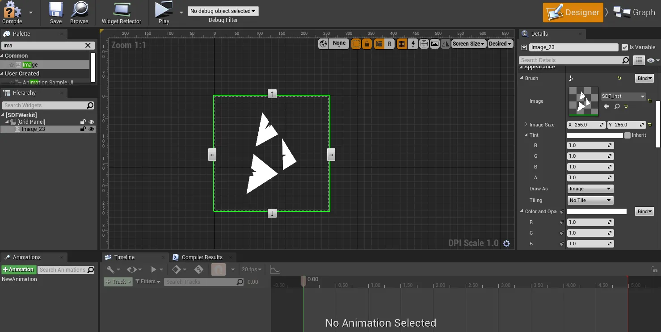Toggle the Tint Inherit checkbox
This screenshot has height=332, width=661.
[627, 135]
